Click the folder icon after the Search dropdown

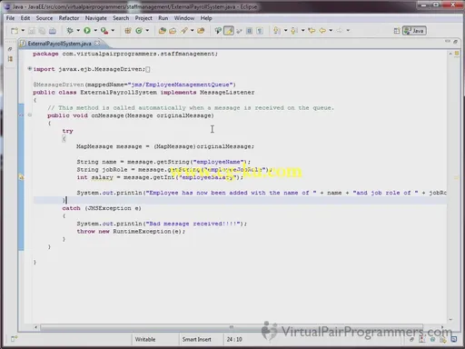click(201, 31)
